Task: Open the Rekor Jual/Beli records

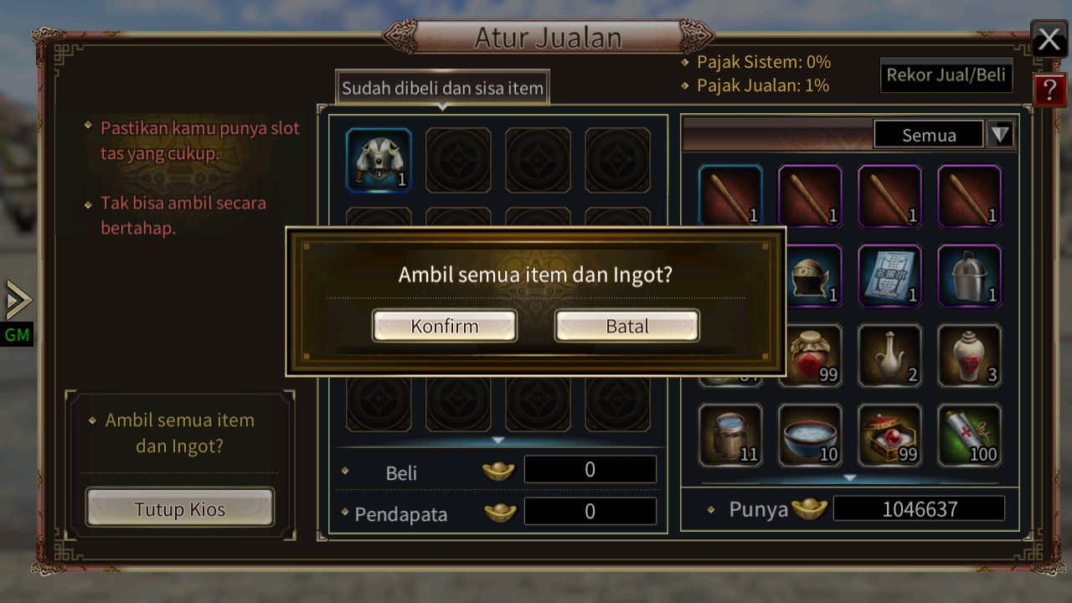Action: (946, 75)
